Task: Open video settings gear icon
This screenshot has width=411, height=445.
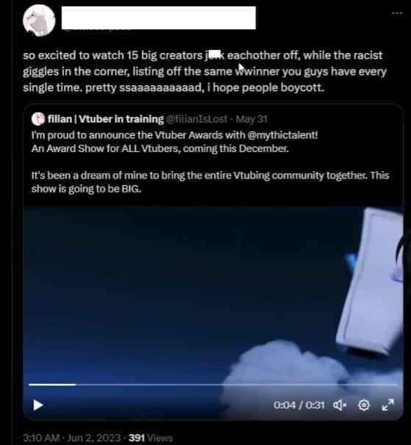Action: pyautogui.click(x=364, y=405)
